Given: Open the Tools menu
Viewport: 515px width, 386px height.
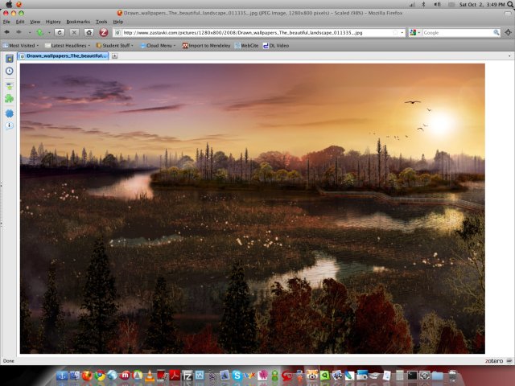Looking at the screenshot, I should (x=101, y=22).
